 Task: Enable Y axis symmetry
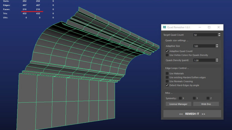(194, 98)
